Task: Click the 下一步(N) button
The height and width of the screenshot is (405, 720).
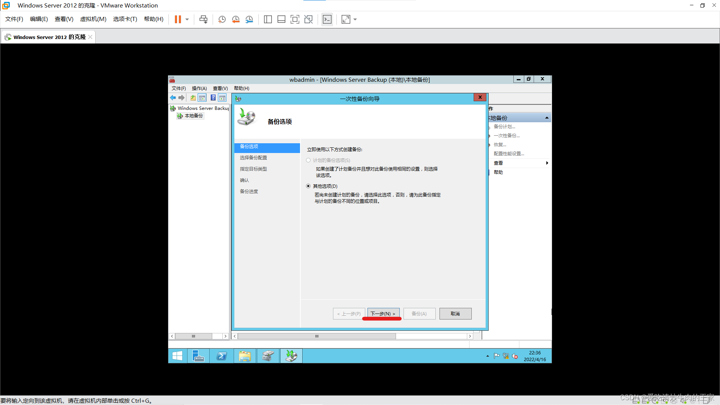Action: coord(383,313)
